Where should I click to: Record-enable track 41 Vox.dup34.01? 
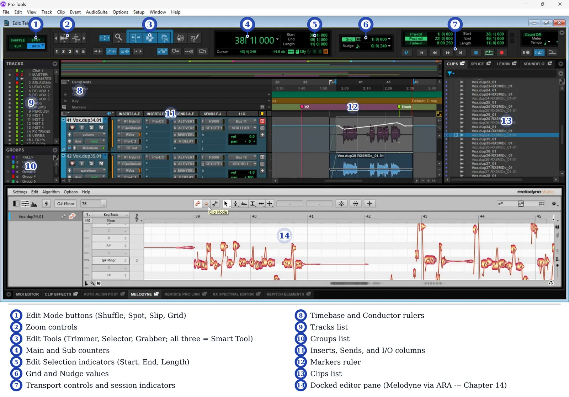pos(72,127)
